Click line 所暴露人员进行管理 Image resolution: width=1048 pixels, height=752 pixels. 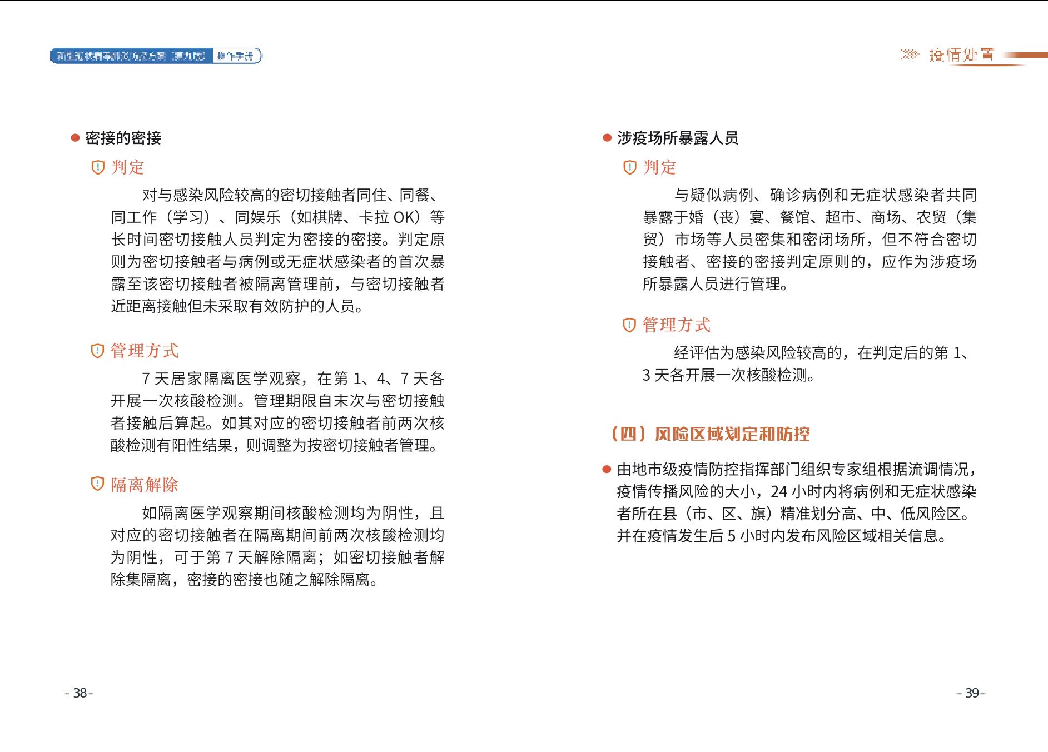point(716,284)
